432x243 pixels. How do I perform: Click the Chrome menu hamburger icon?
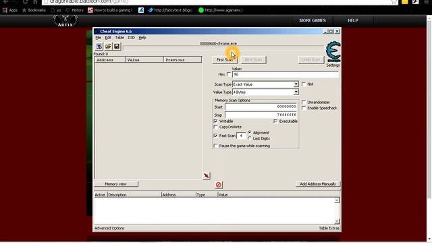coord(426,2)
